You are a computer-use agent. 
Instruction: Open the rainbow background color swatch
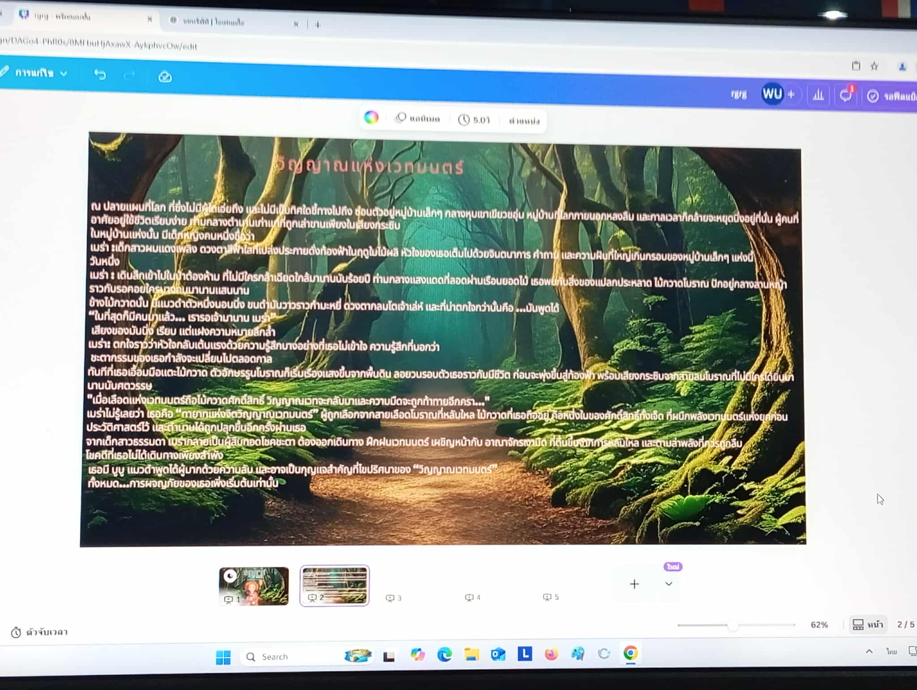coord(371,117)
